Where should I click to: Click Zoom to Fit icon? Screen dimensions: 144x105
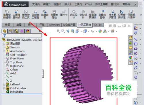pyautogui.click(x=58, y=31)
